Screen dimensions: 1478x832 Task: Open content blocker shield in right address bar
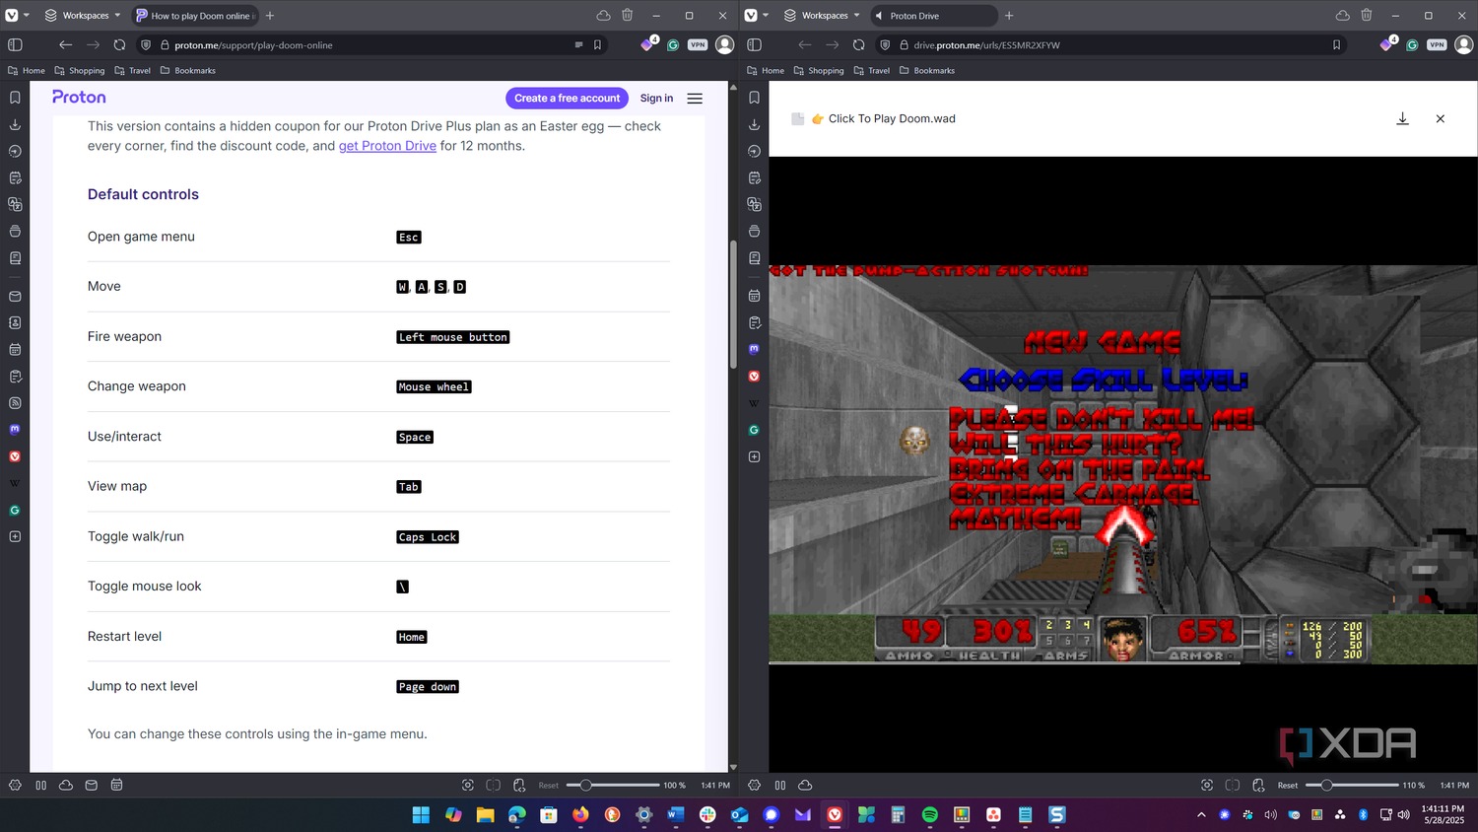(885, 44)
